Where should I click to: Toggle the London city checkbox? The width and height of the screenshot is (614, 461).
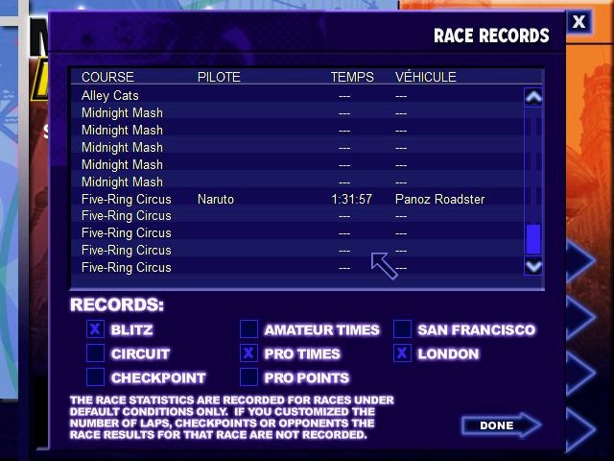pos(402,353)
